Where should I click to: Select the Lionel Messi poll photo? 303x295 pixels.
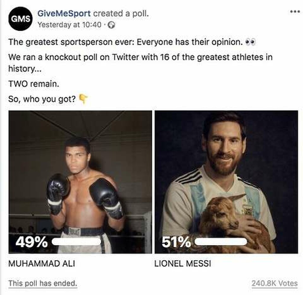pos(226,182)
